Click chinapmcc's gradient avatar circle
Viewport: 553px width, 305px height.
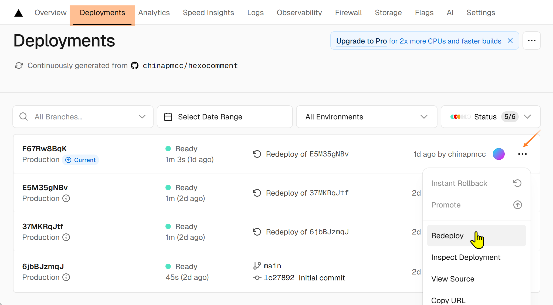498,154
